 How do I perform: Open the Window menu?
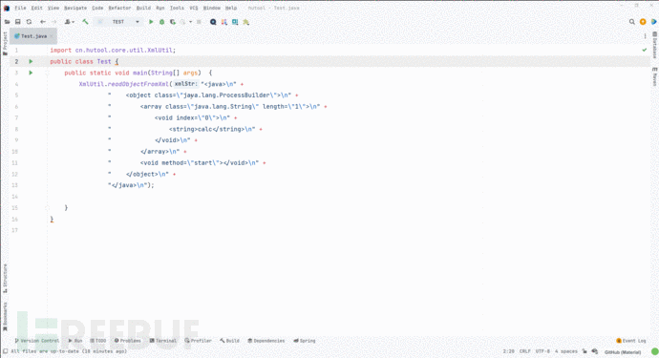tap(211, 8)
